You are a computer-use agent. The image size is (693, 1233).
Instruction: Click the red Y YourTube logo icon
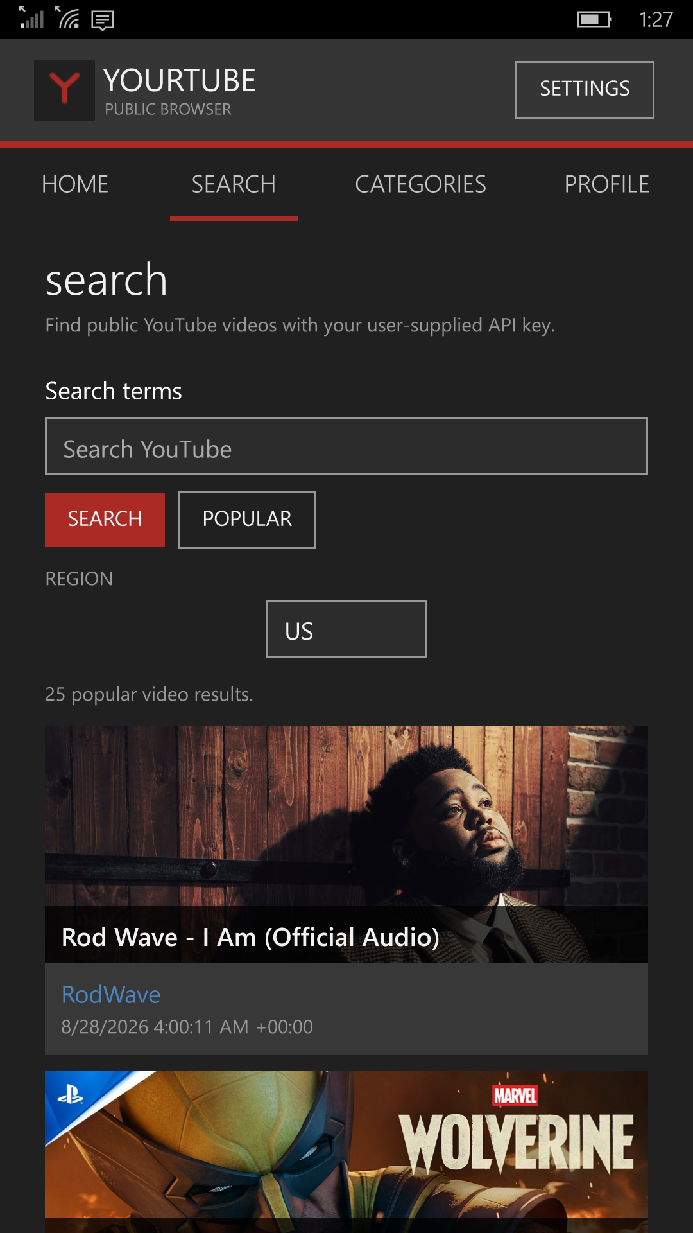click(x=64, y=90)
